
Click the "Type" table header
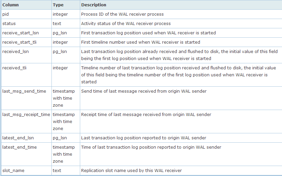point(58,5)
